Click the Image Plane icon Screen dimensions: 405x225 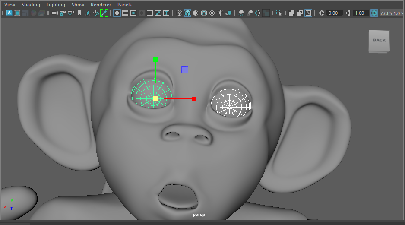[x=88, y=13]
